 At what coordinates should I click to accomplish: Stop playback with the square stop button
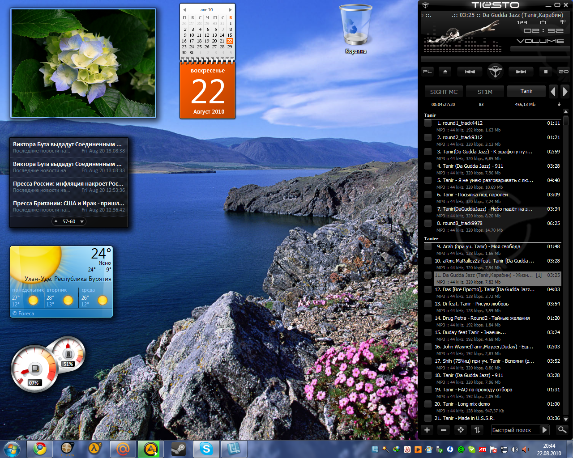click(x=546, y=72)
